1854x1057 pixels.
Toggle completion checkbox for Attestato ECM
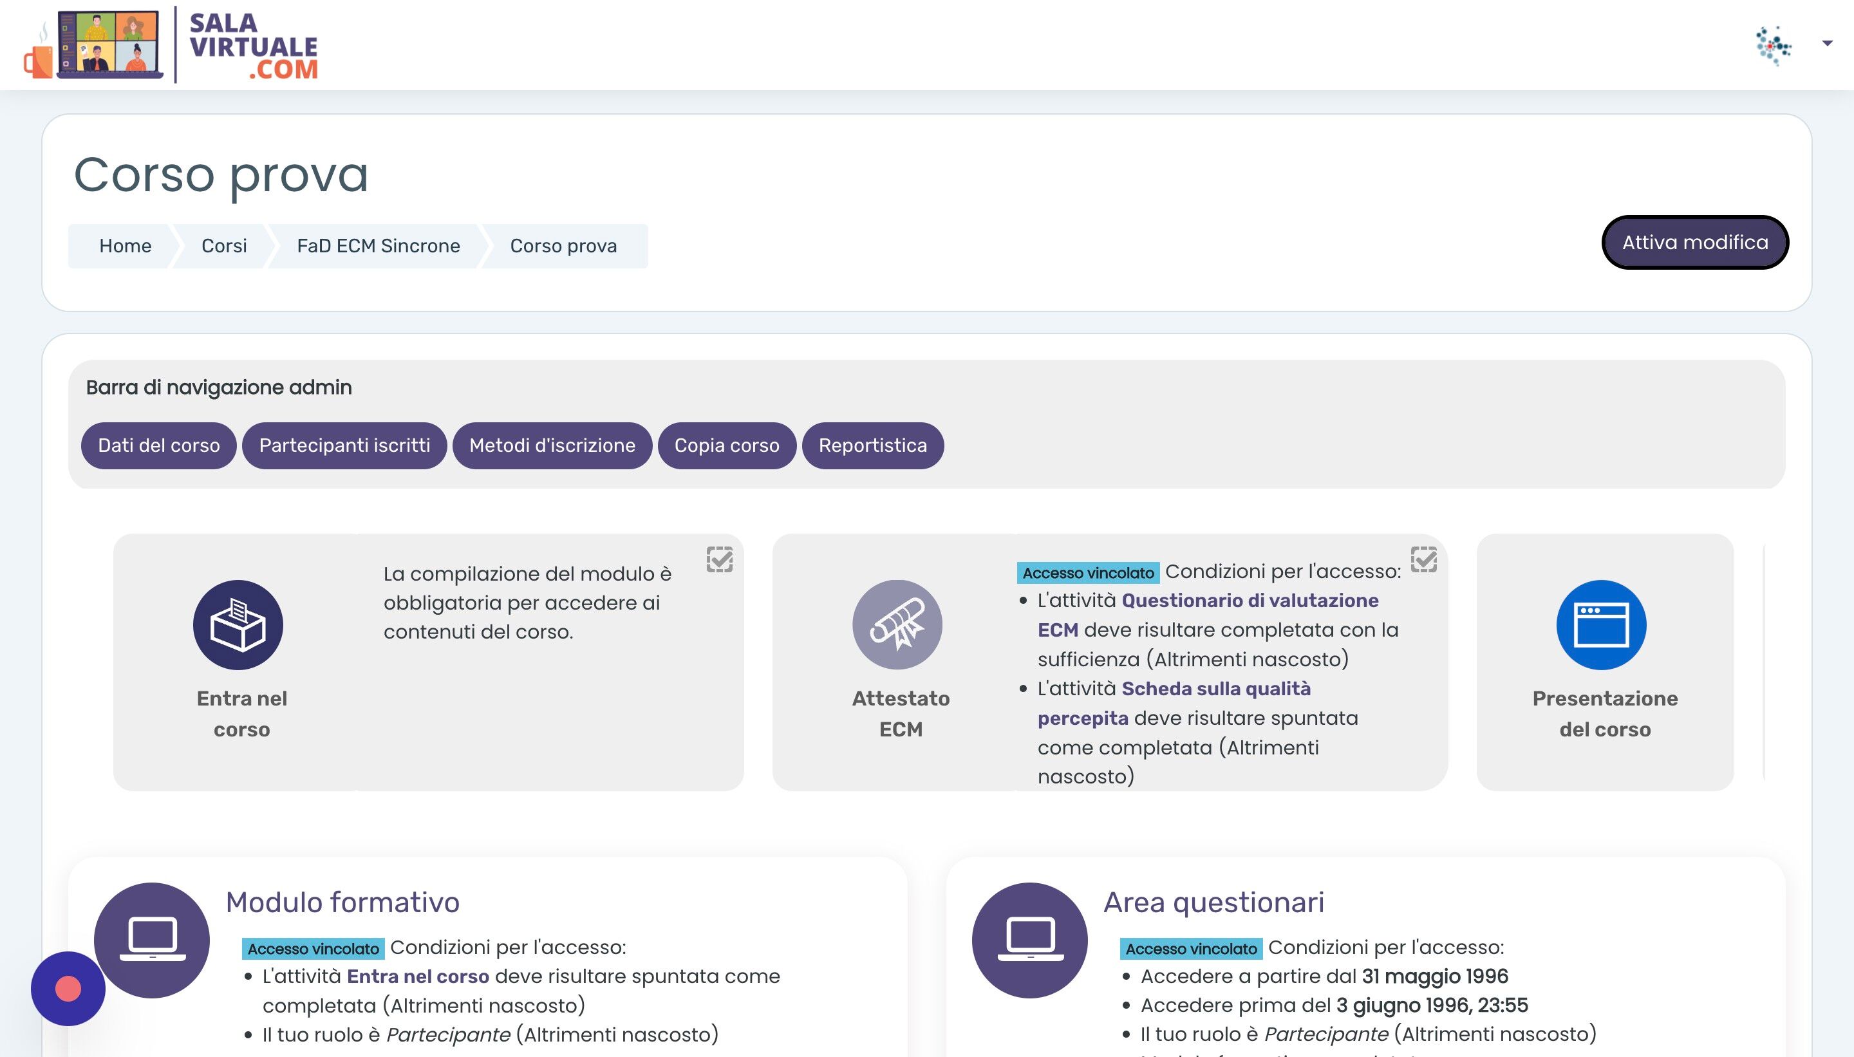tap(1423, 559)
